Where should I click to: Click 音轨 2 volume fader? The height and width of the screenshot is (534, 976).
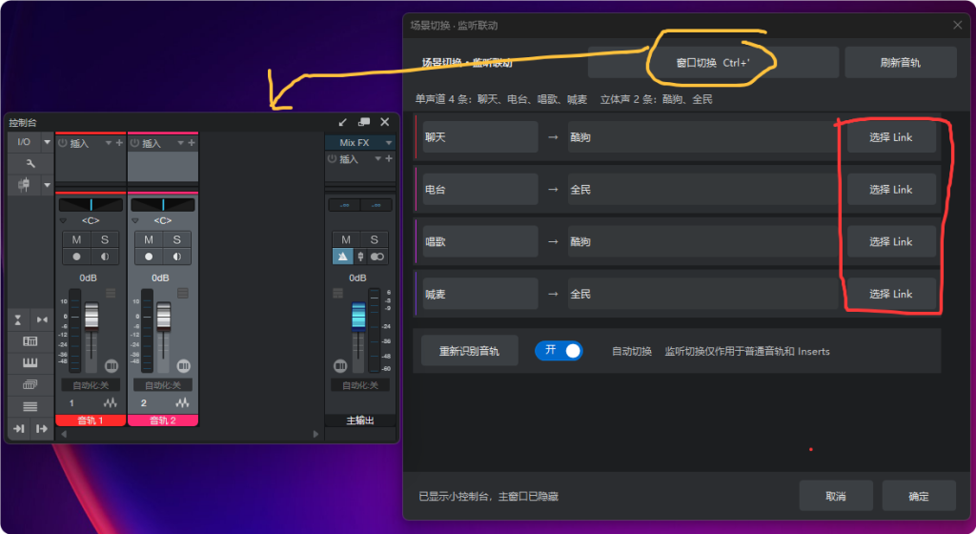[164, 317]
